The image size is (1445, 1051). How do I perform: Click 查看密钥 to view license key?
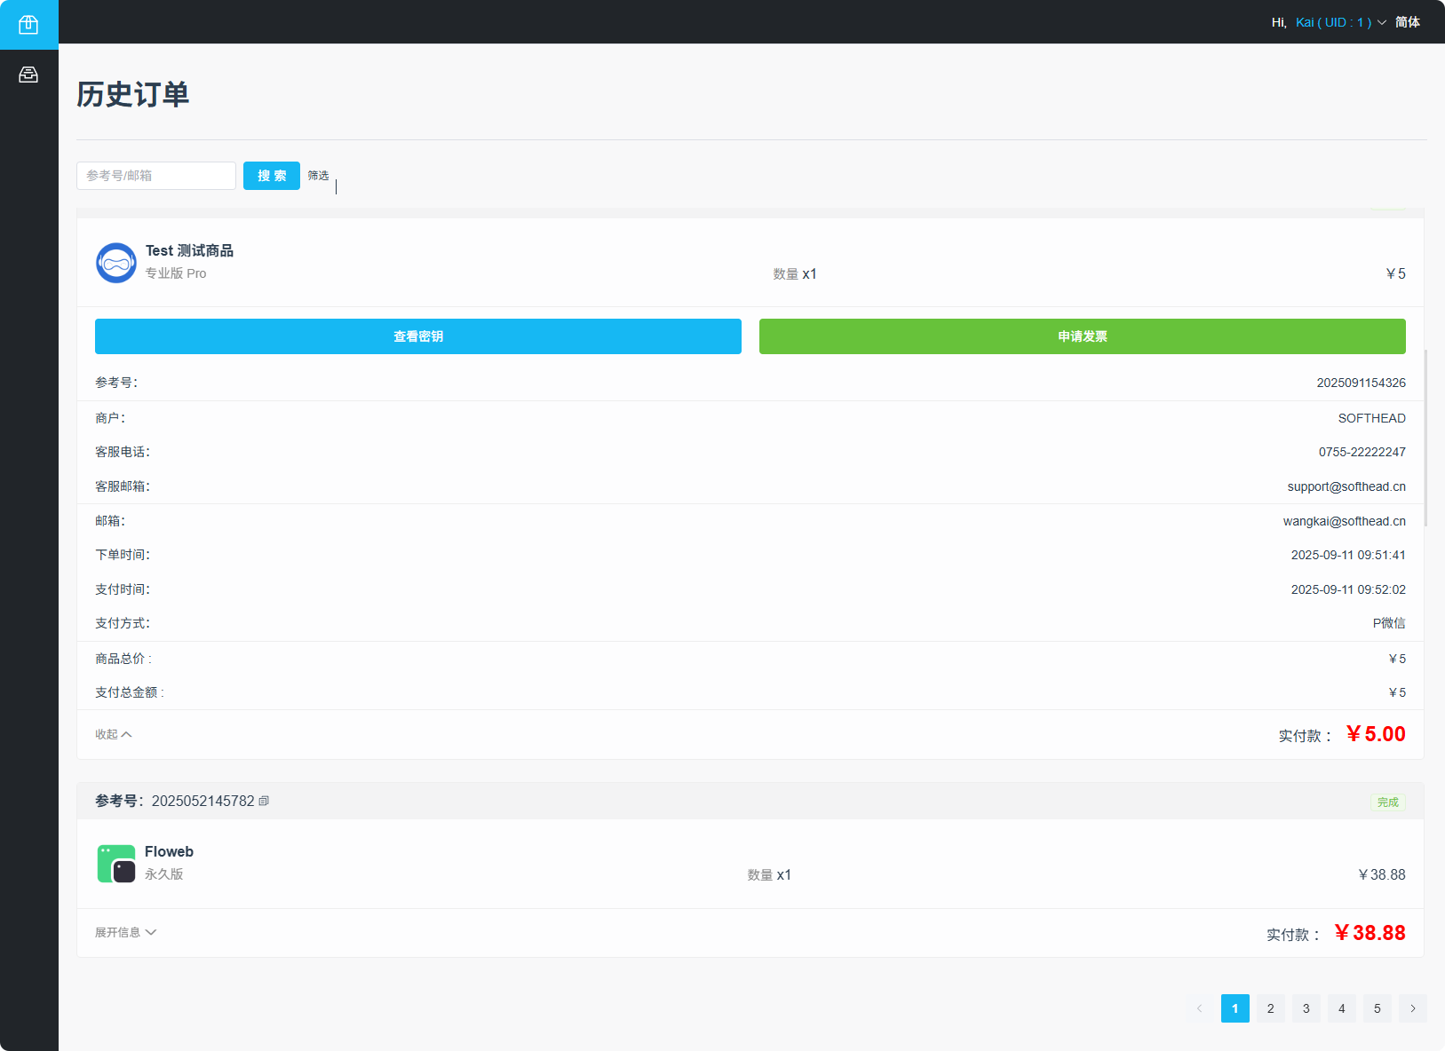coord(418,336)
